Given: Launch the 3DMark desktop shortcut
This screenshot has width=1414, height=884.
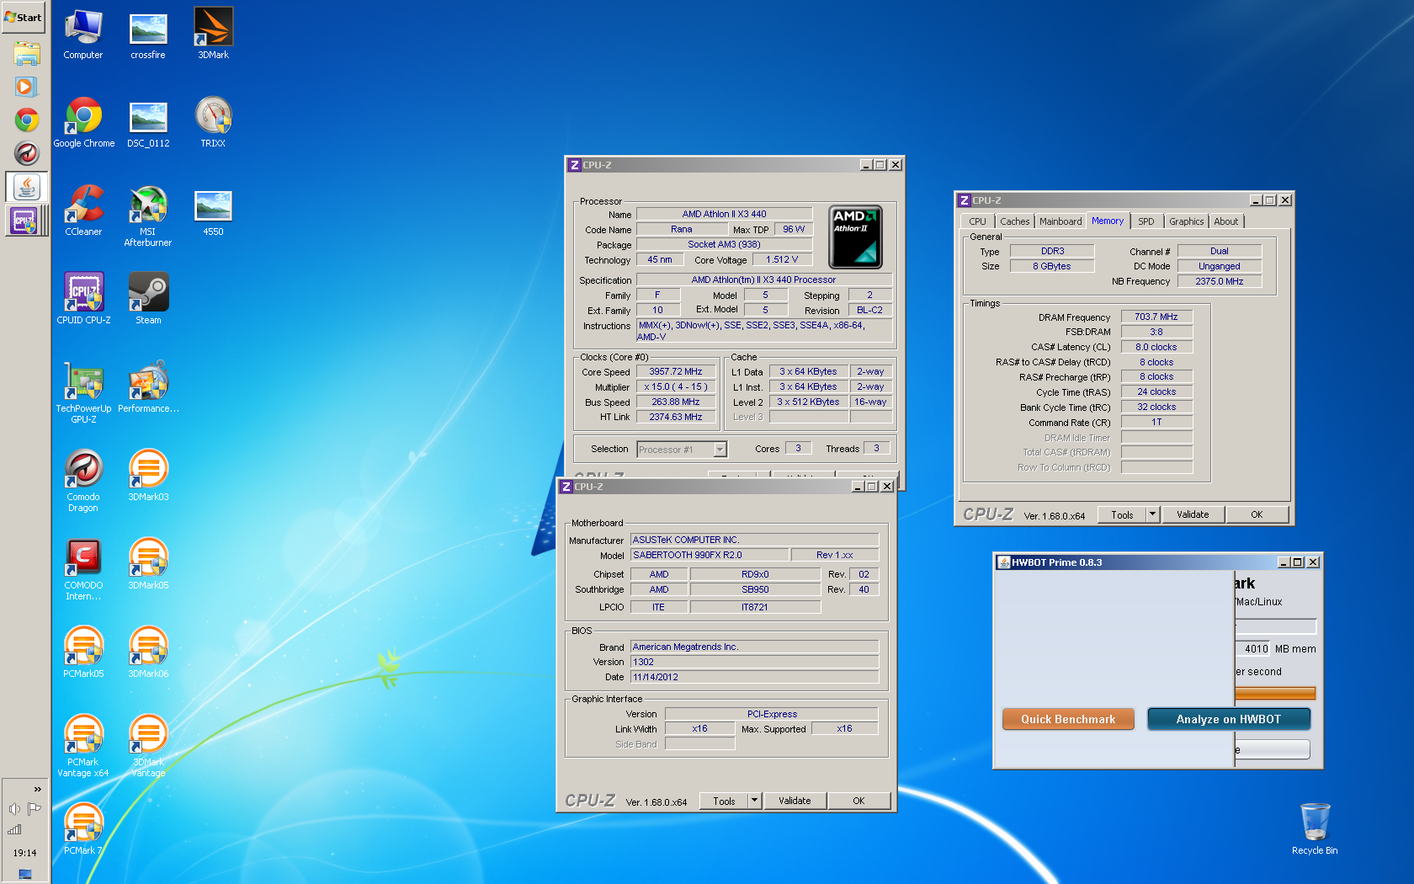Looking at the screenshot, I should tap(213, 35).
